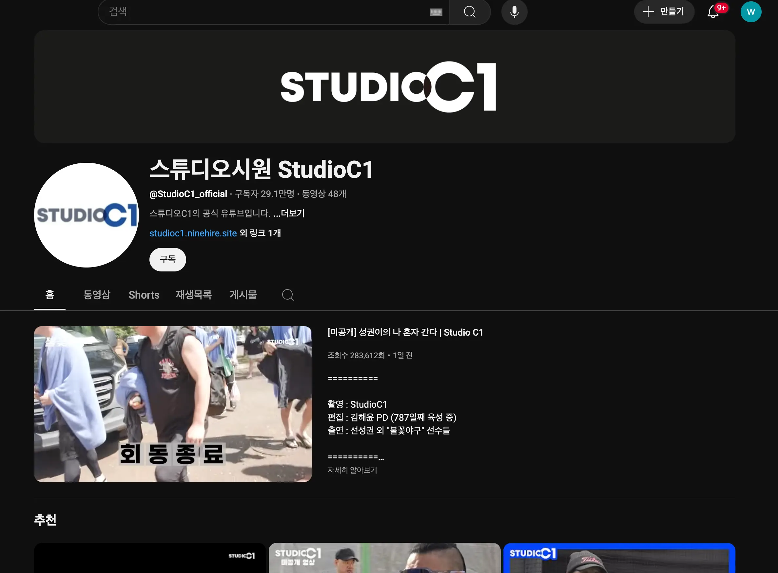Click the search magnifier button
The width and height of the screenshot is (778, 573).
coord(469,12)
